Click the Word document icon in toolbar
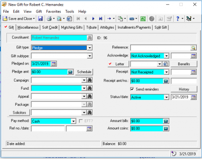 69,19
